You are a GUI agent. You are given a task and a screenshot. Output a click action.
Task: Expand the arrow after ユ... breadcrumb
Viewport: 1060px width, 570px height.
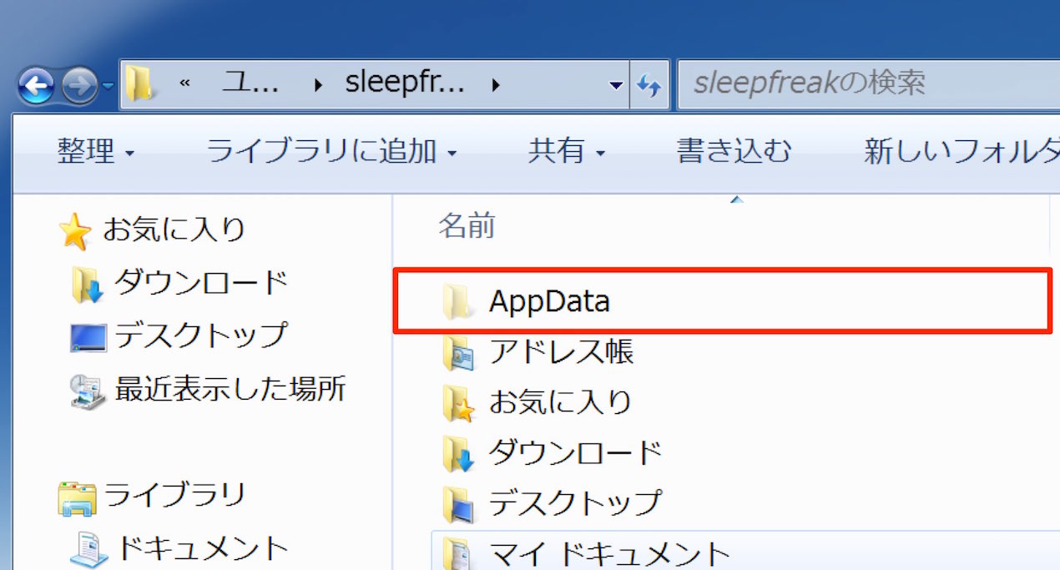(319, 84)
